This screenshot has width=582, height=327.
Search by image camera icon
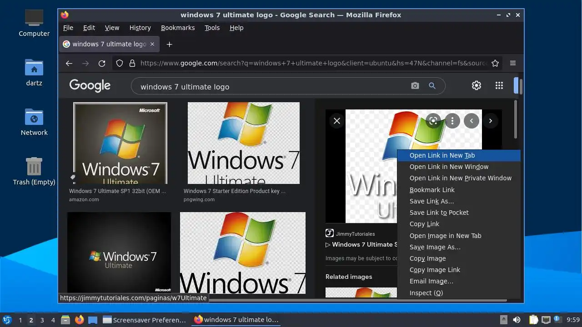click(x=415, y=86)
